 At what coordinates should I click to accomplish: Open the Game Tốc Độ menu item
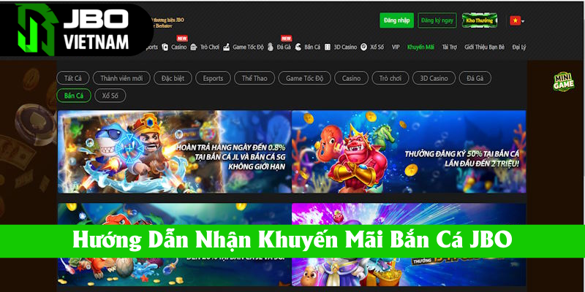[248, 47]
